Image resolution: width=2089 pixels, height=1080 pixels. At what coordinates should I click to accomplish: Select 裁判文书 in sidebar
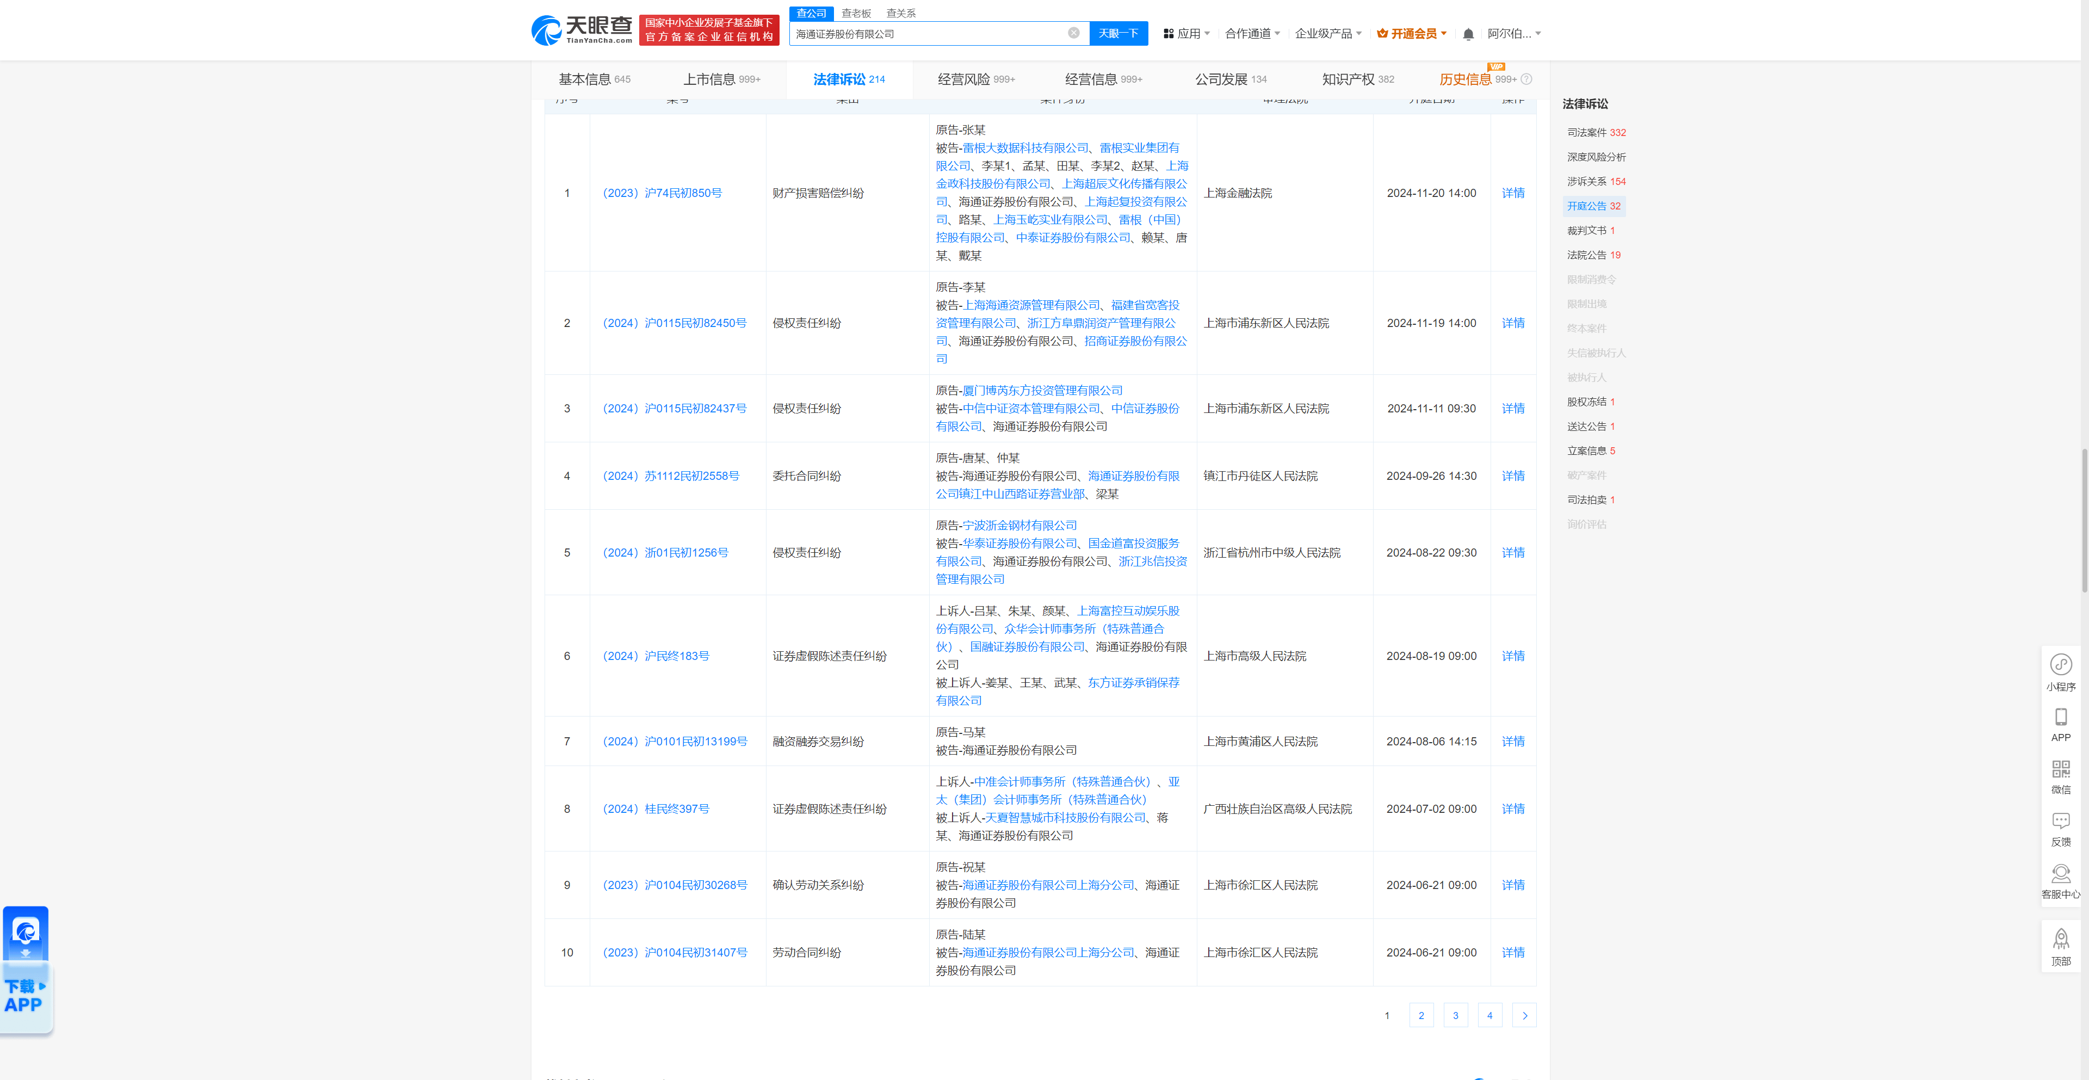pos(1590,230)
